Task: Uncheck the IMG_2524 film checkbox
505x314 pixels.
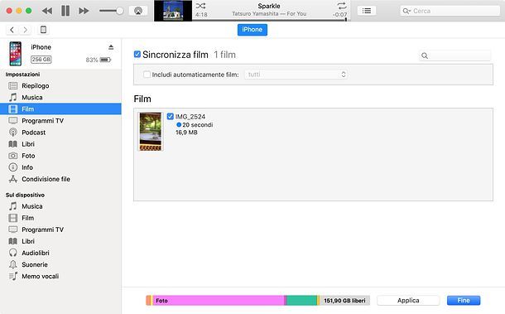Action: click(171, 116)
